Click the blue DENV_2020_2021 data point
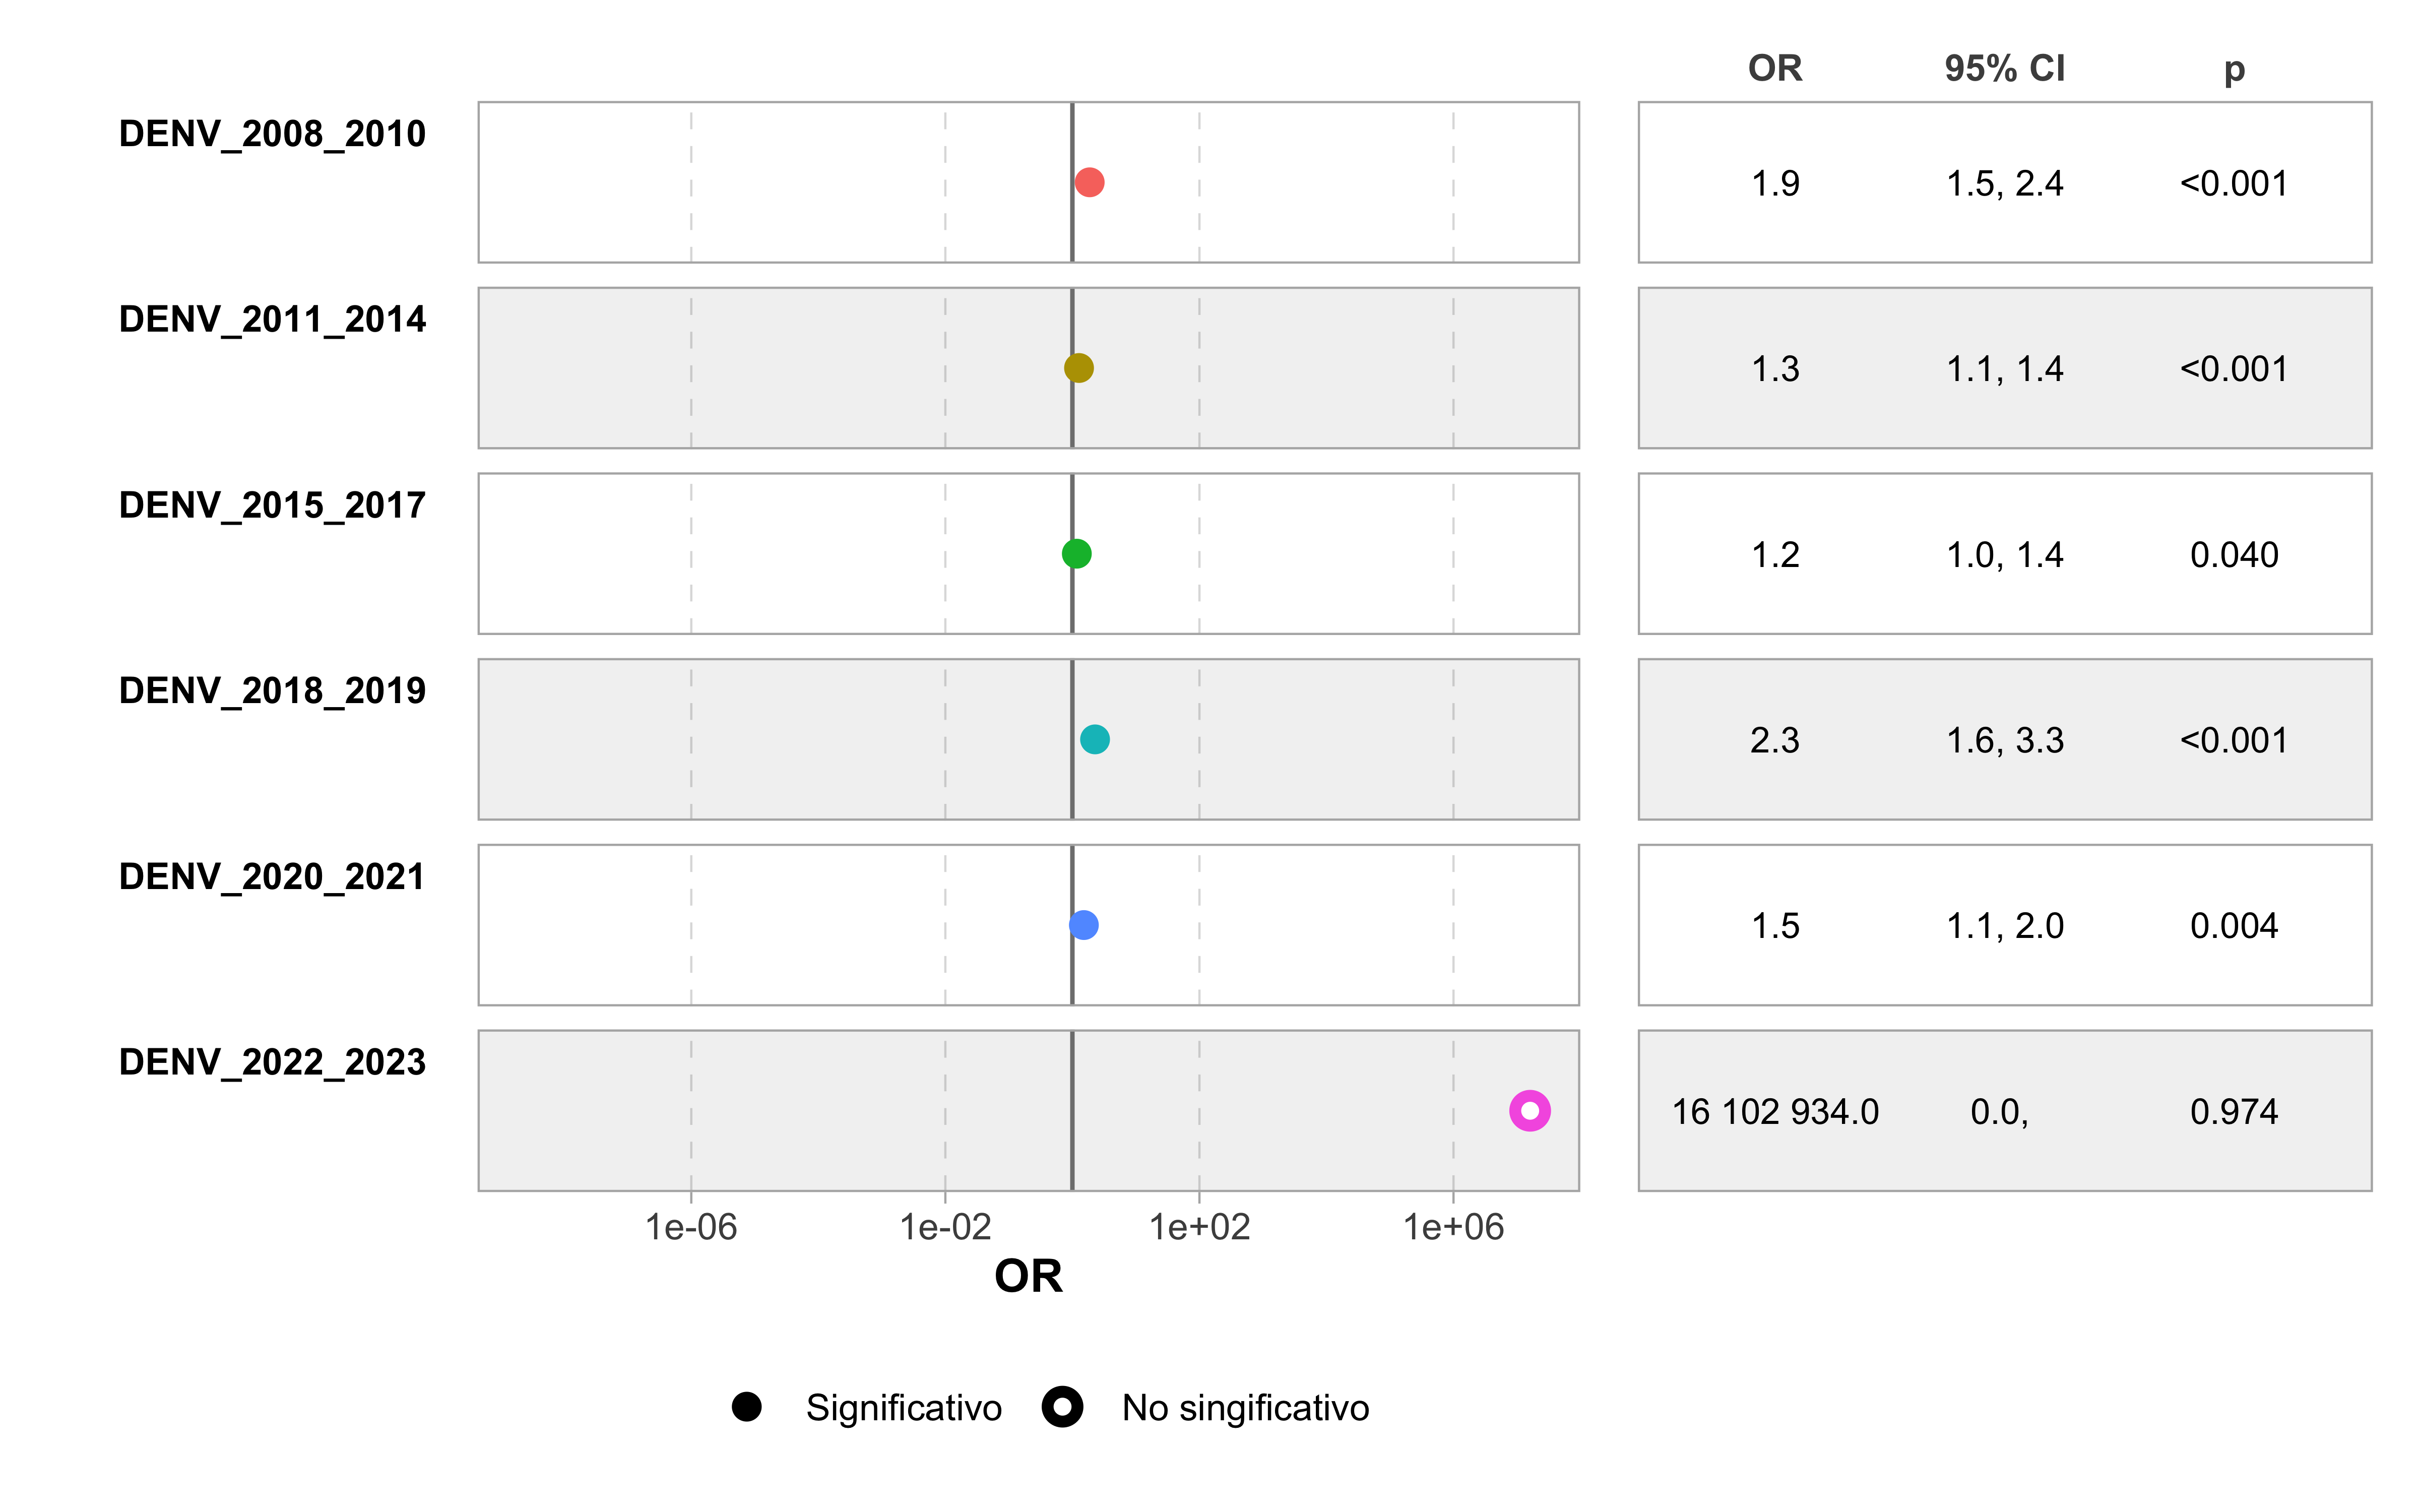 (x=1084, y=925)
